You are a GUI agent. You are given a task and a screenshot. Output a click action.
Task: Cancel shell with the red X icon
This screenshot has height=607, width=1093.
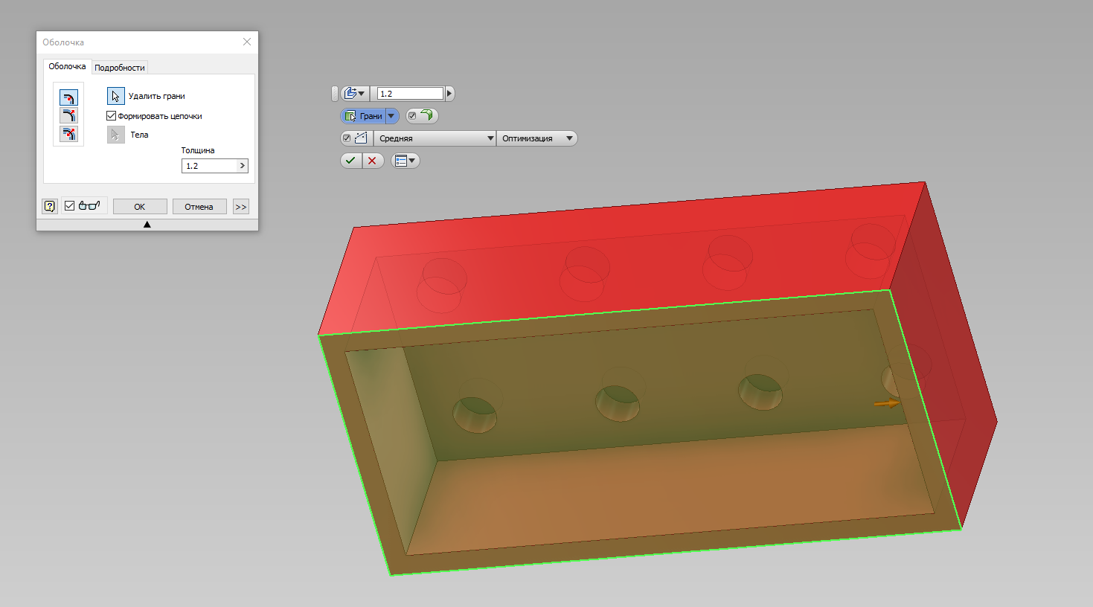pyautogui.click(x=372, y=161)
